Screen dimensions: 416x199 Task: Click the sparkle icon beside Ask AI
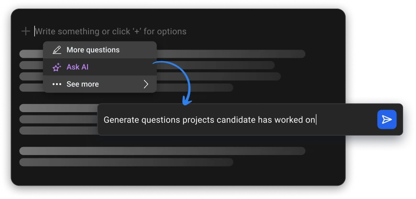(57, 67)
